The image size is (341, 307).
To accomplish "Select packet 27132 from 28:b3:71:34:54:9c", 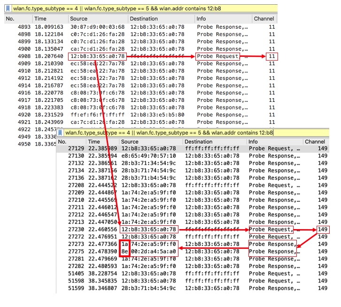I will point(193,163).
